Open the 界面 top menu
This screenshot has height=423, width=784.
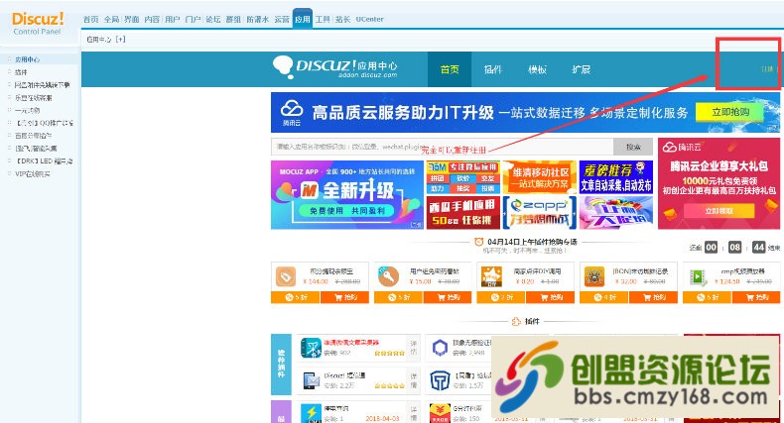pyautogui.click(x=132, y=20)
